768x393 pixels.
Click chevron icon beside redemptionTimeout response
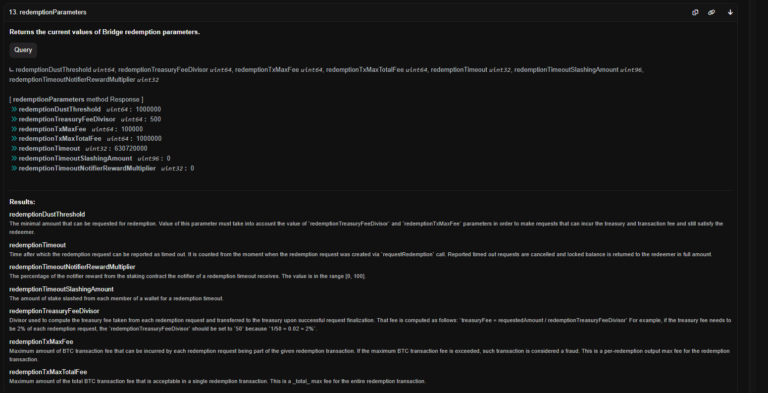[14, 149]
